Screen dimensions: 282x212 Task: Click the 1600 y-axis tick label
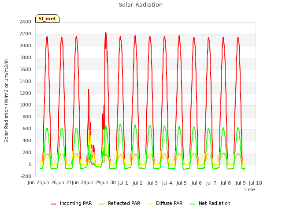tap(26, 69)
